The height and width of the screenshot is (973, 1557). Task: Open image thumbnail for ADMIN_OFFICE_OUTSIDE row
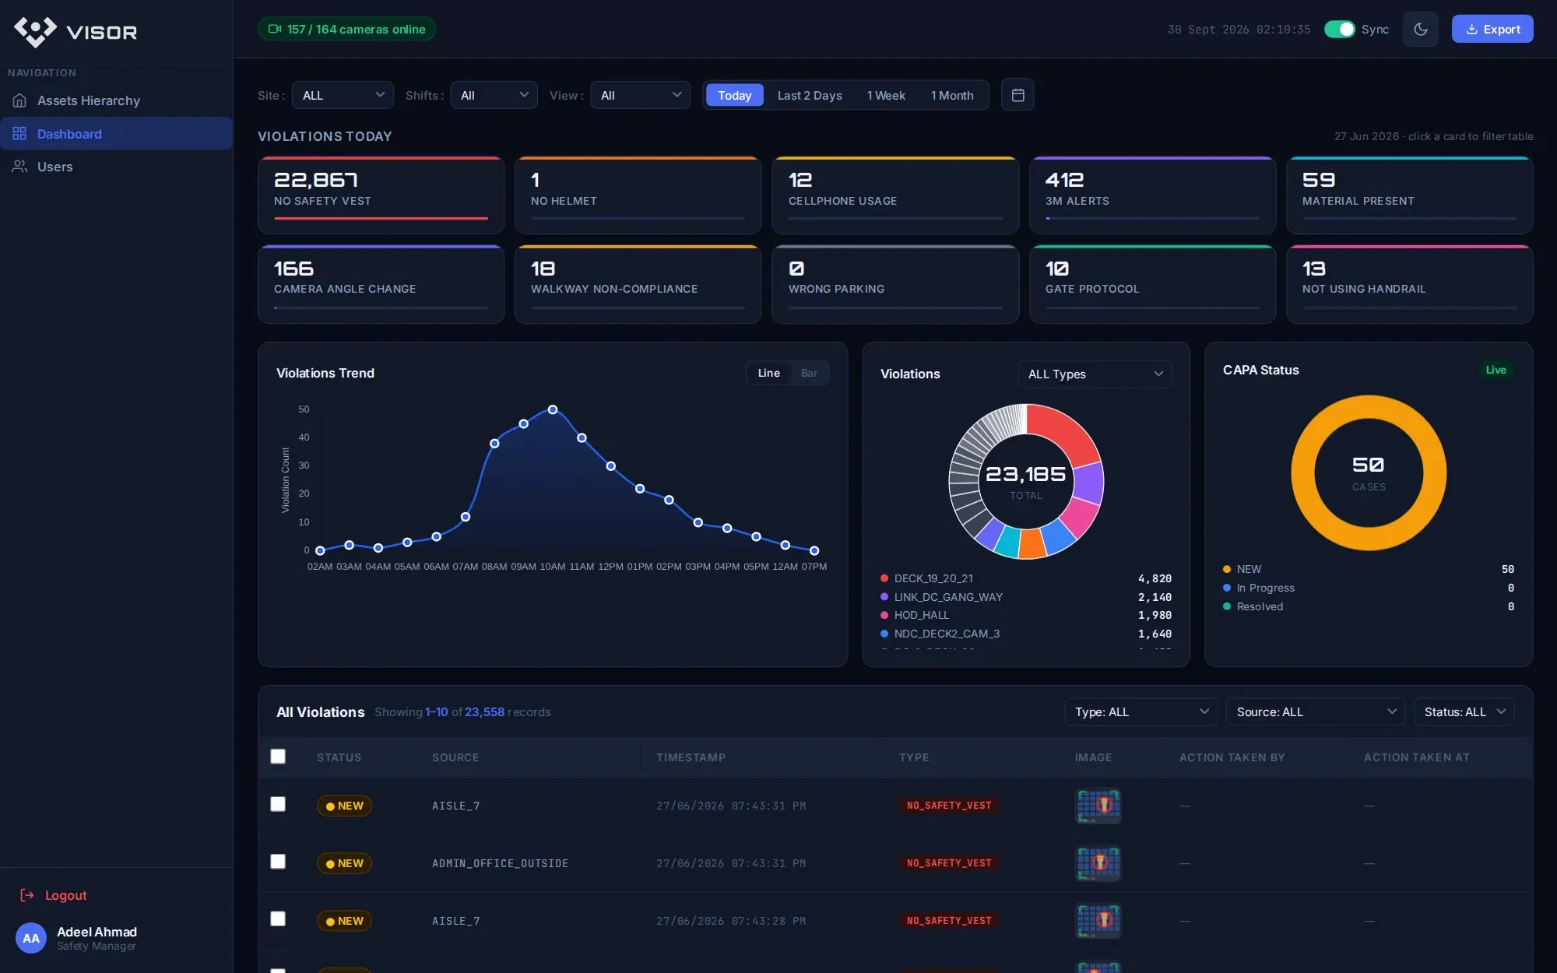pyautogui.click(x=1098, y=863)
